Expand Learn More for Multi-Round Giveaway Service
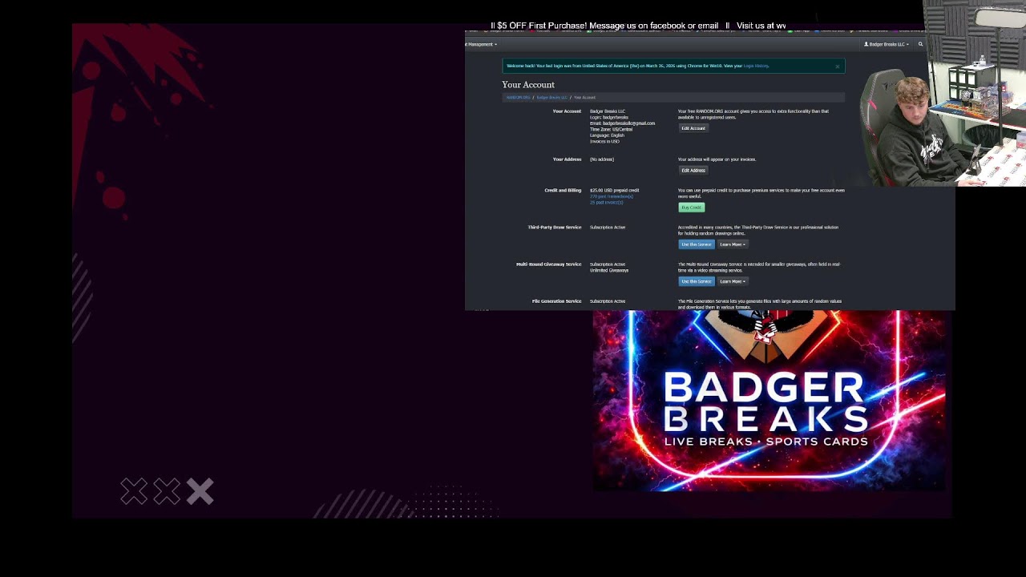1026x577 pixels. 733,281
